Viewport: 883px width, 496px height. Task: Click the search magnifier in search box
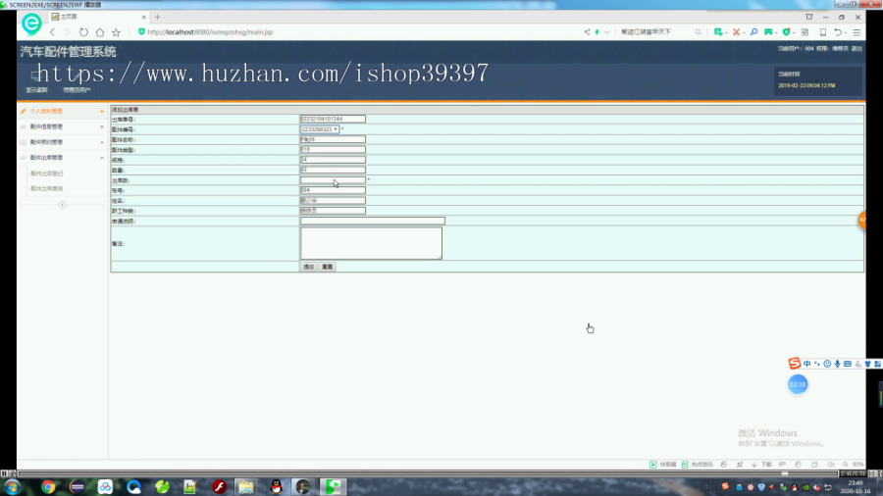(x=699, y=32)
